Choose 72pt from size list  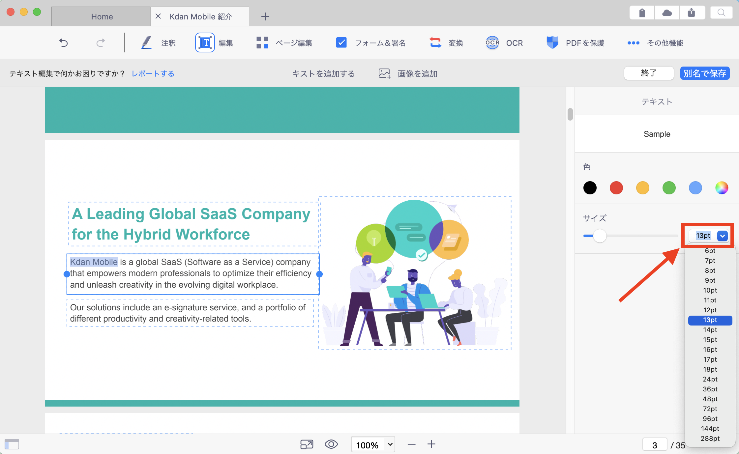pos(710,409)
